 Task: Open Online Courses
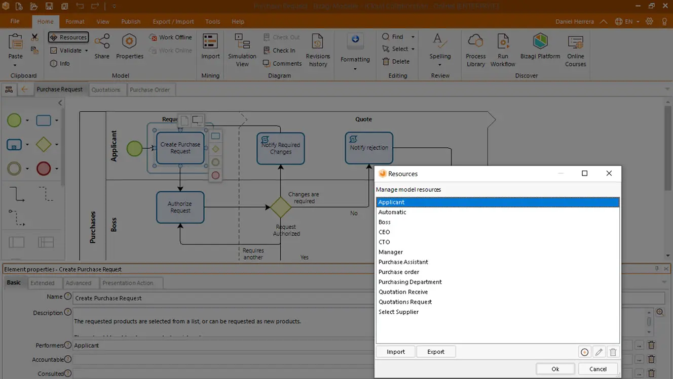click(576, 50)
